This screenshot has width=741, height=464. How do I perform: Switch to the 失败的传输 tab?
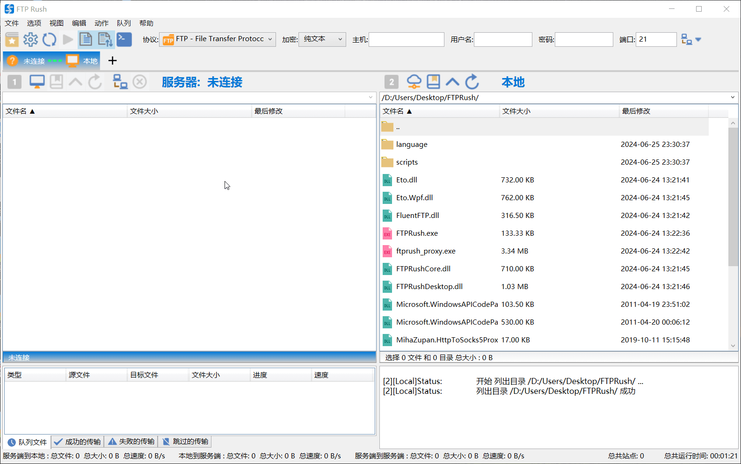point(131,442)
